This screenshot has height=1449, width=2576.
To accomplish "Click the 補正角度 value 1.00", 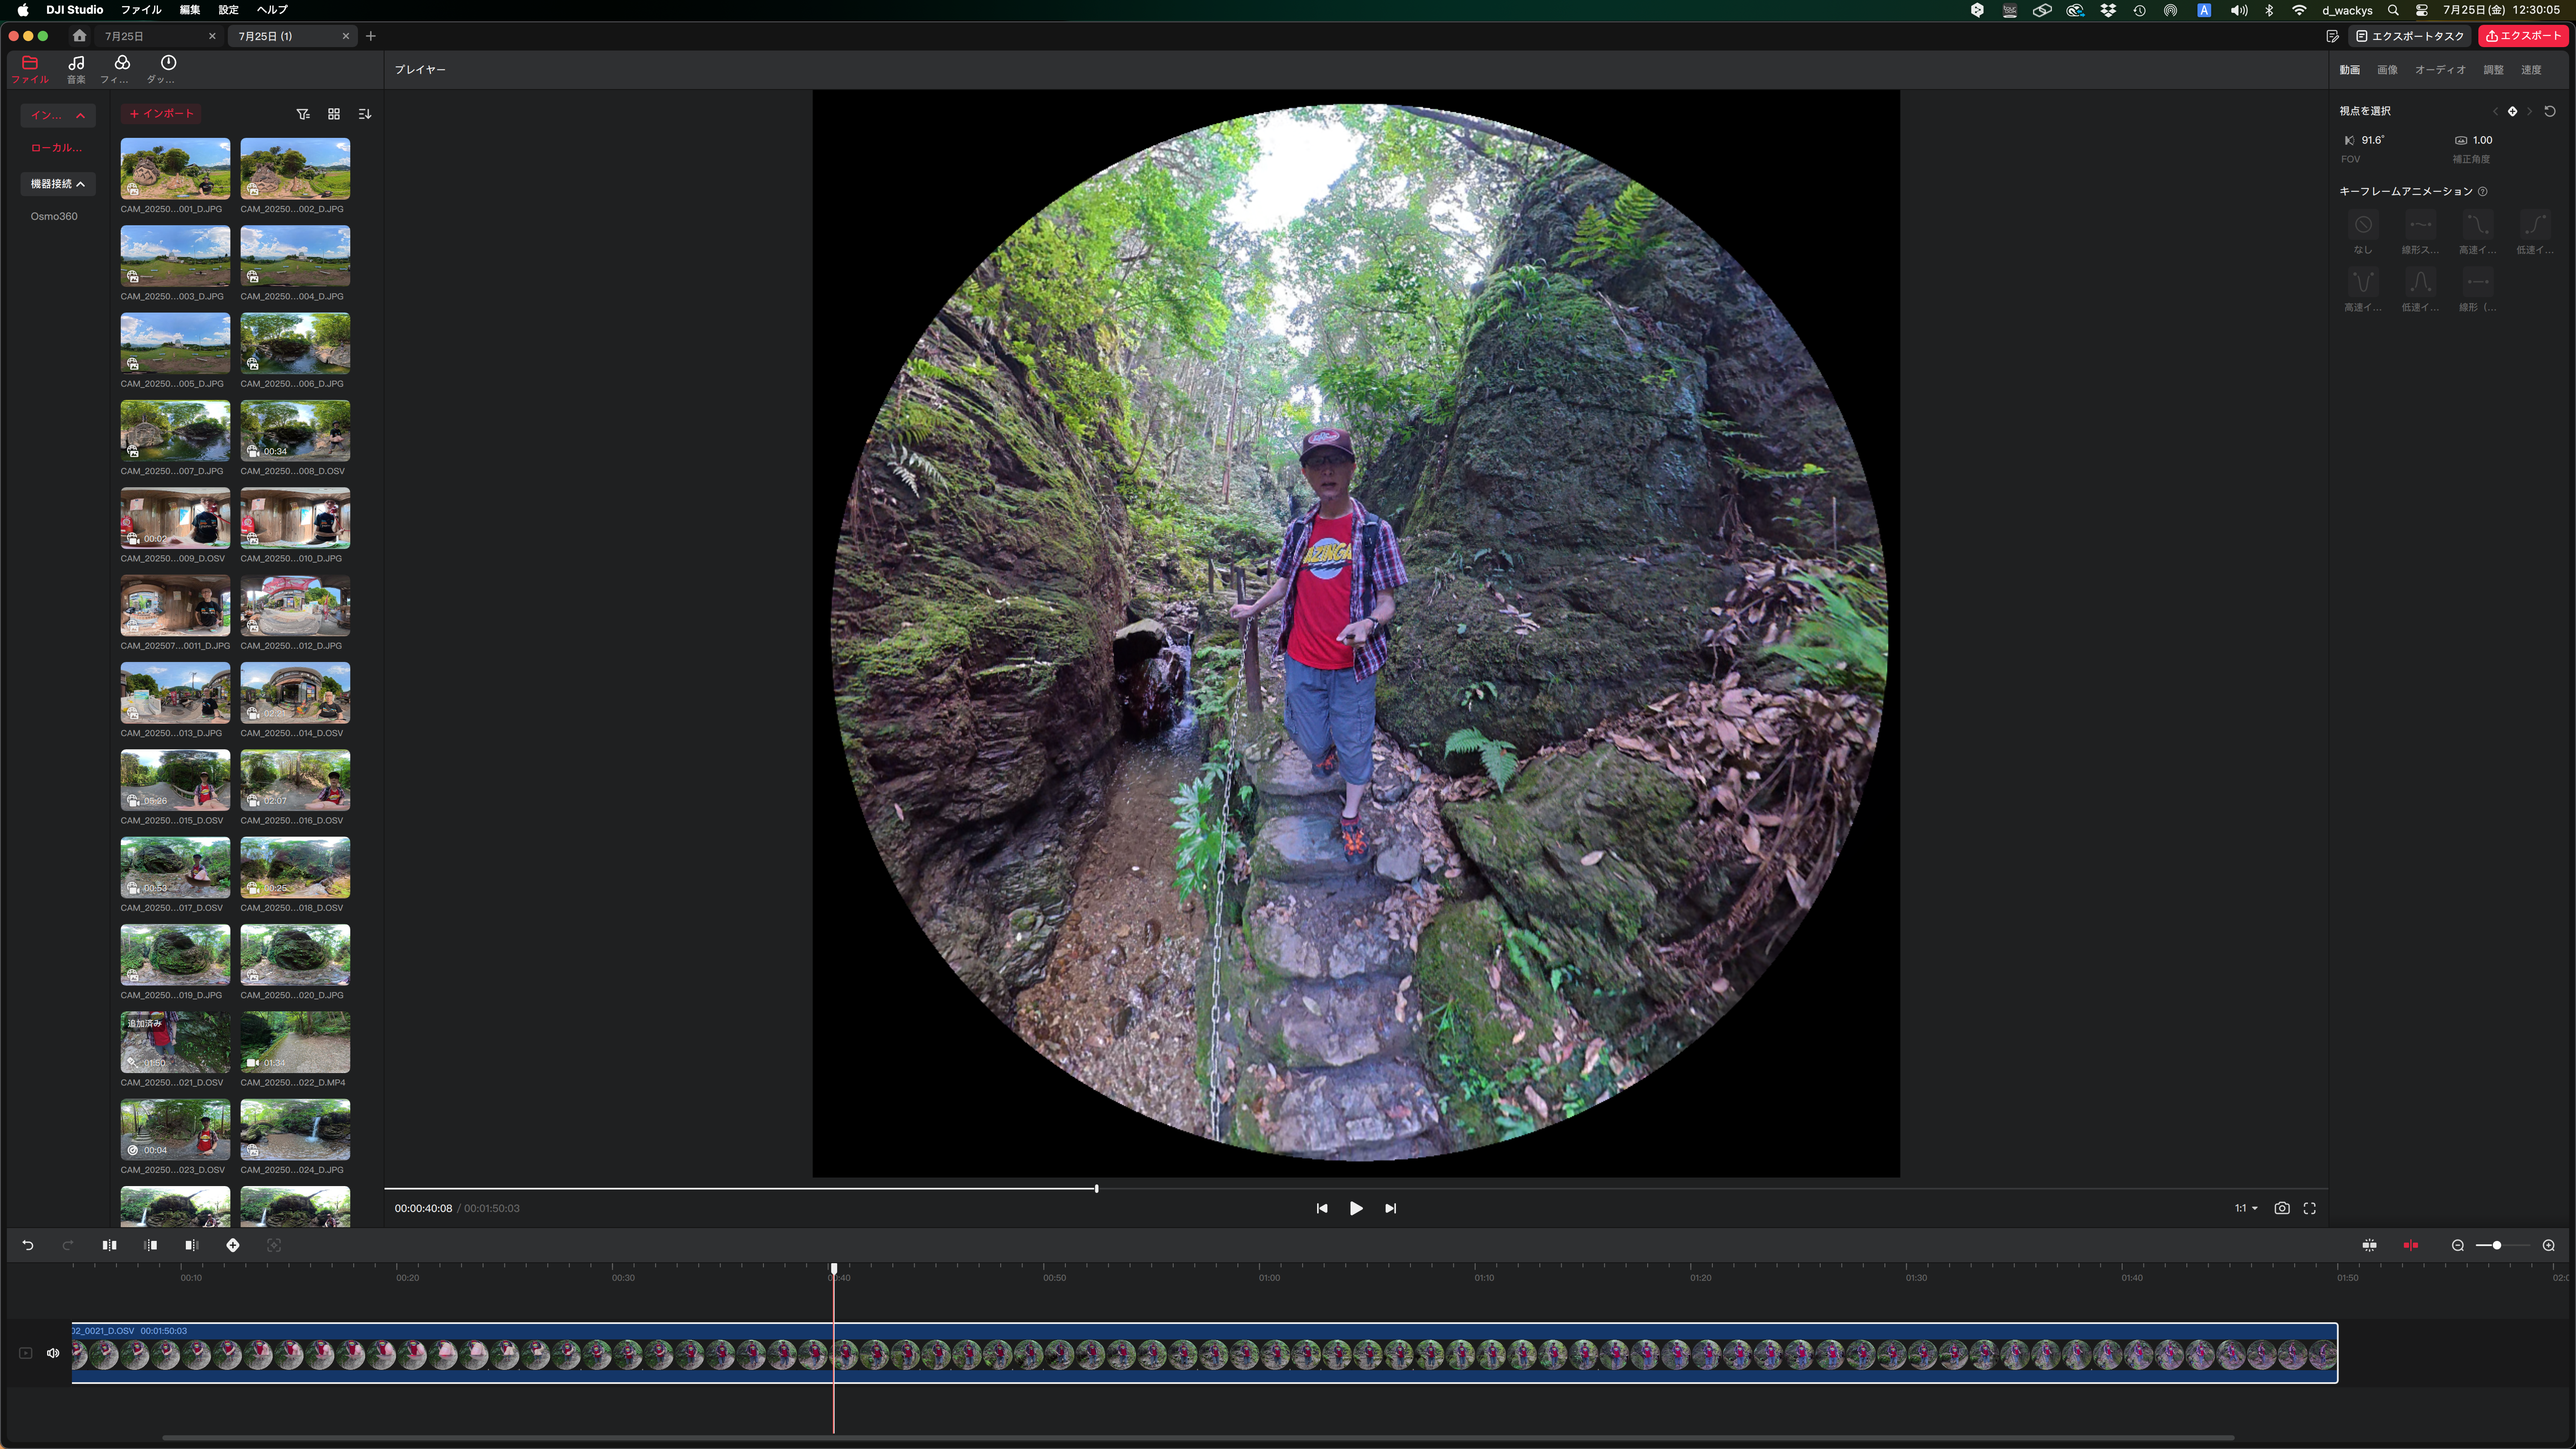I will point(2483,140).
